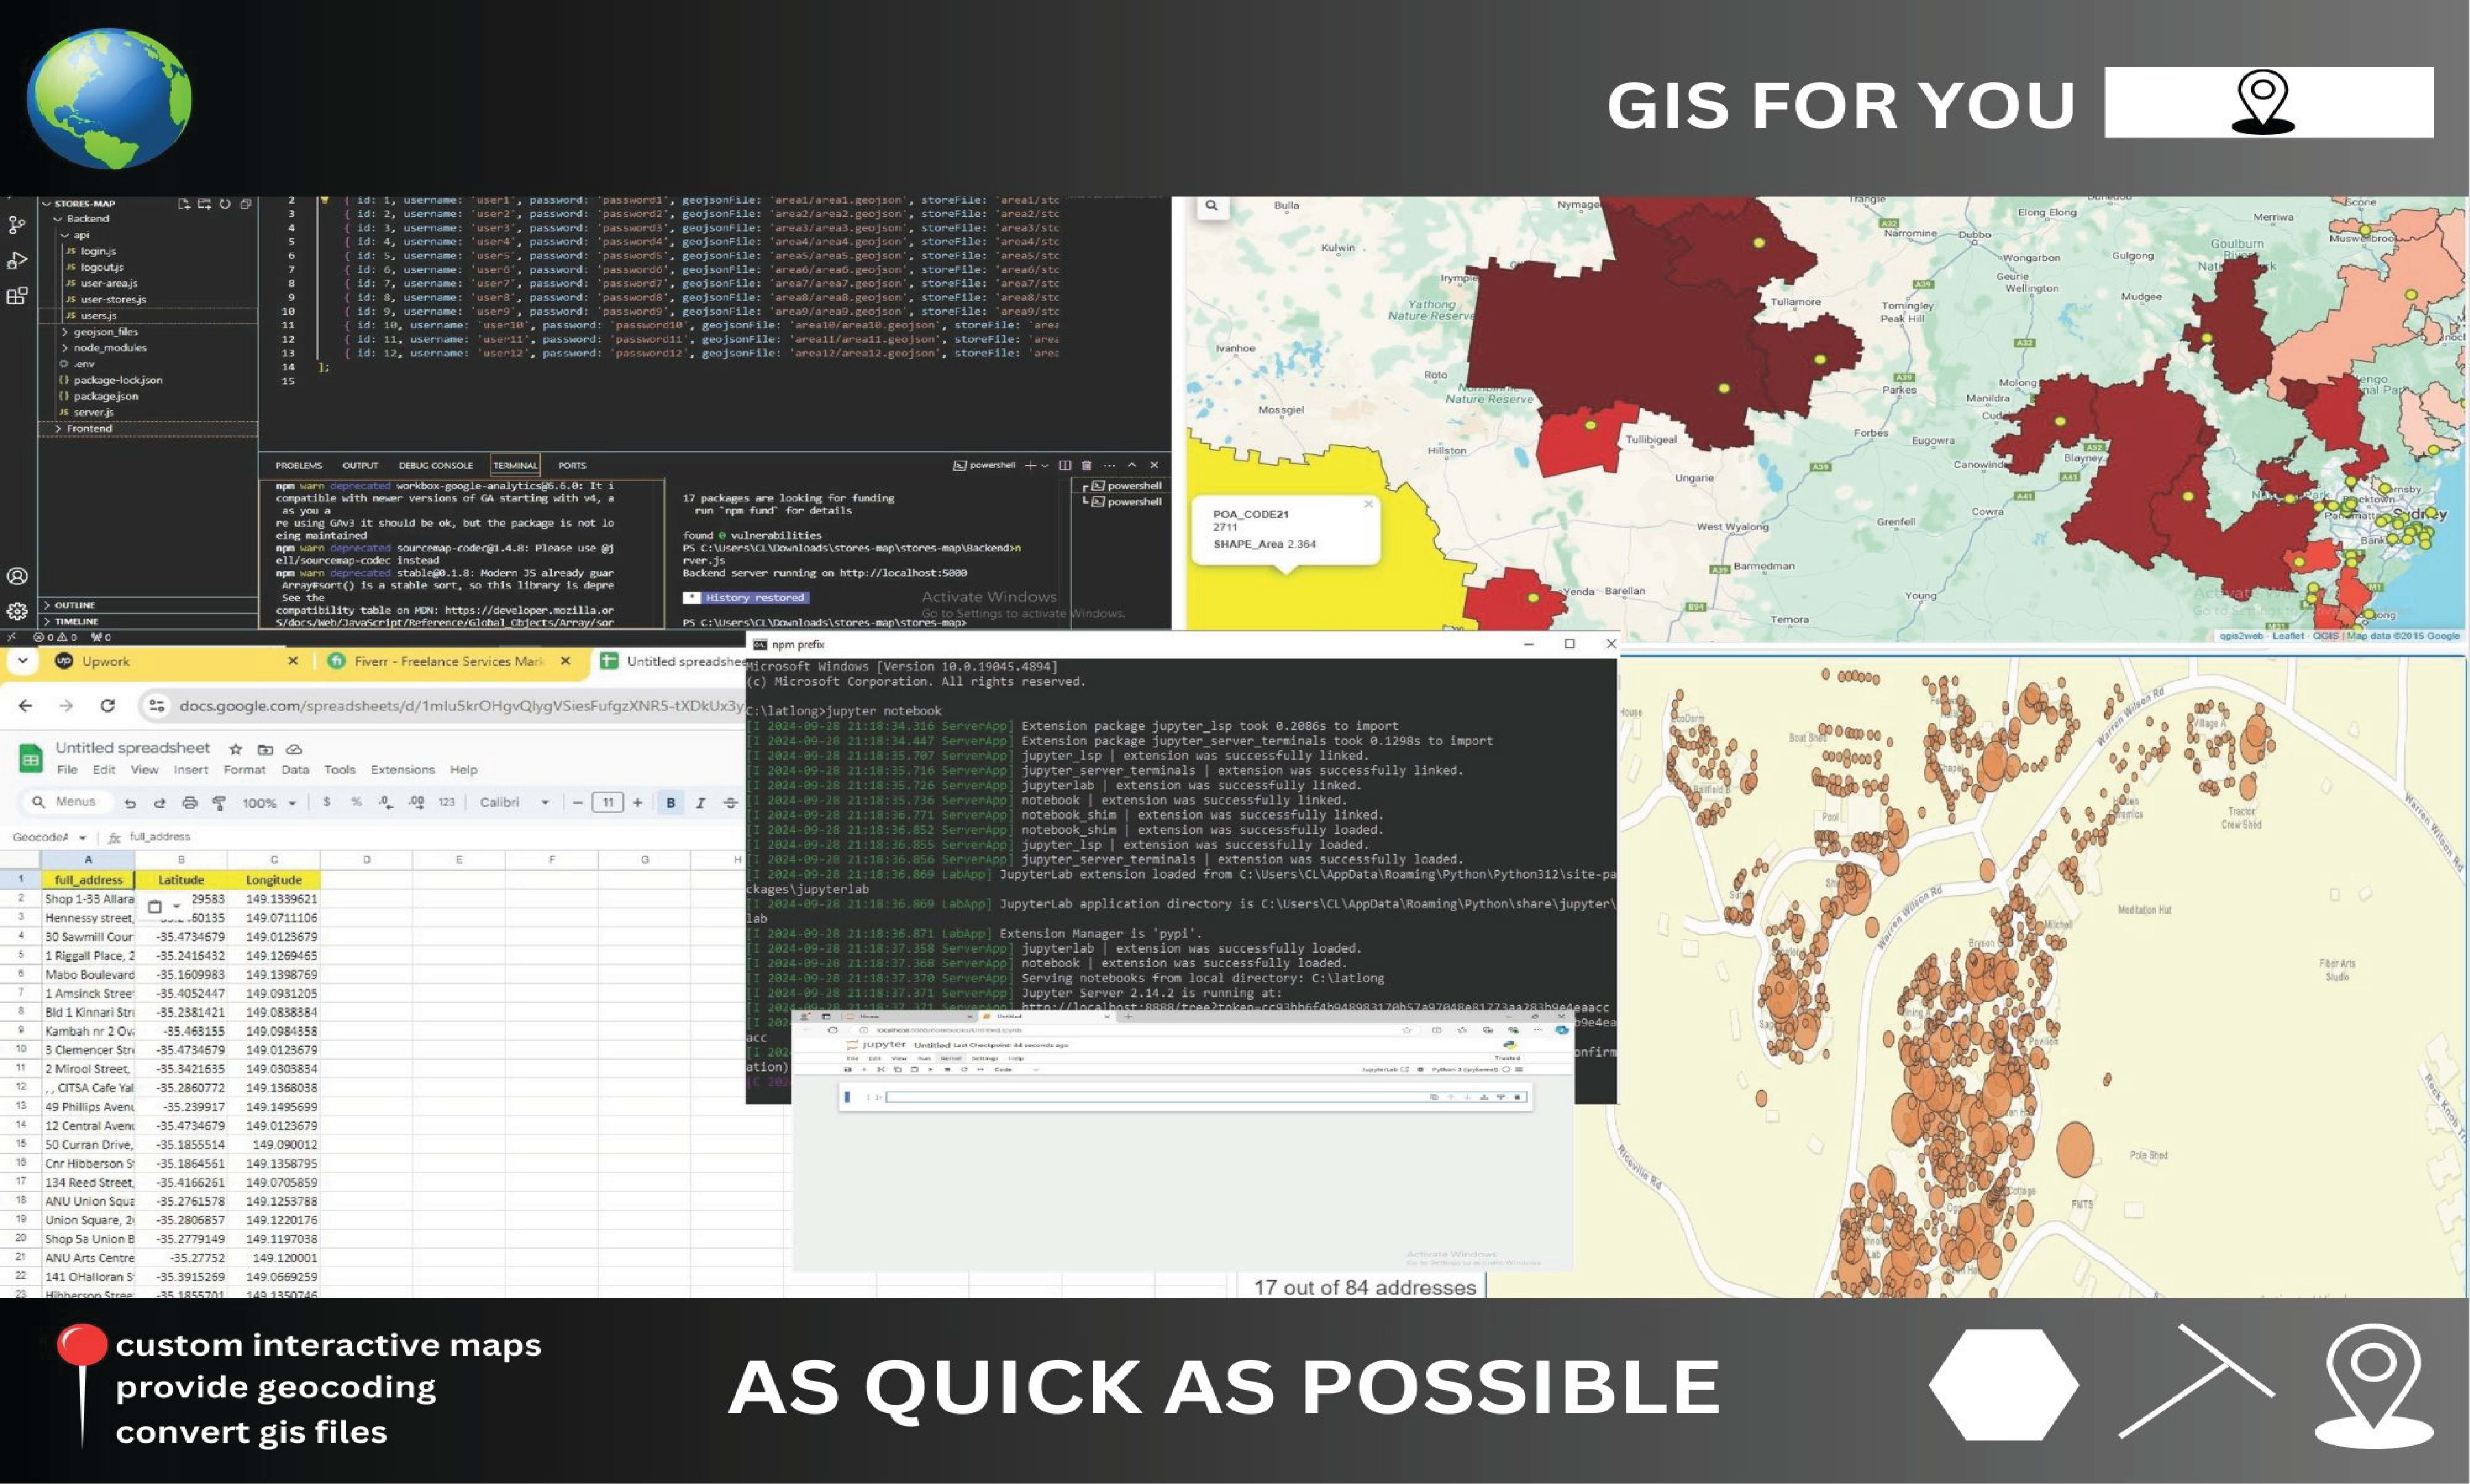The width and height of the screenshot is (2470, 1484).
Task: Click the print icon in Sheets toolbar
Action: [190, 803]
